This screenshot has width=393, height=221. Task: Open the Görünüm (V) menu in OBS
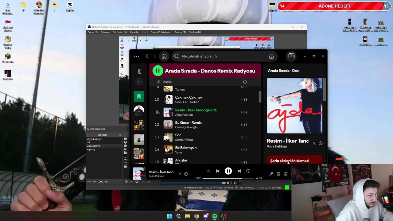coord(120,32)
